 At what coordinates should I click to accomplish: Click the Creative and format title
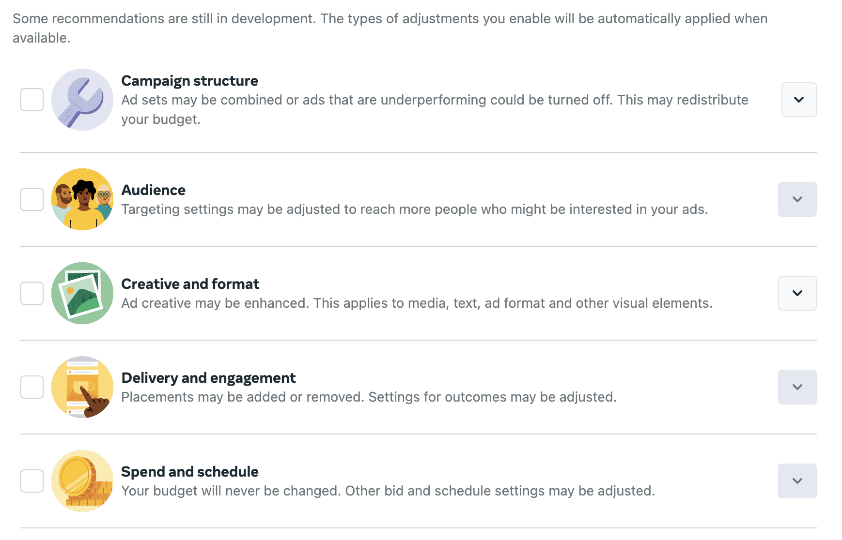click(190, 284)
